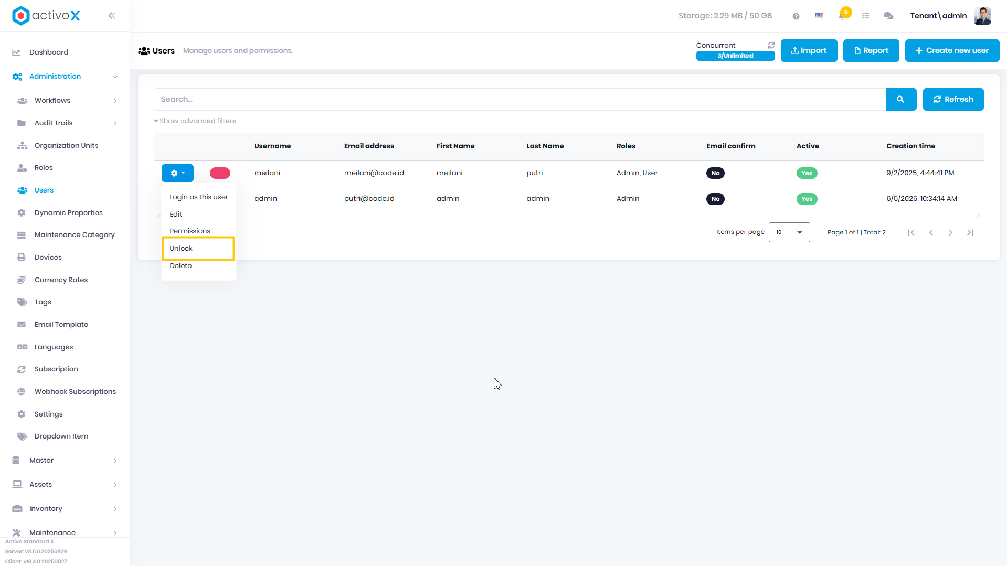
Task: Go to Dynamic Properties
Action: (68, 213)
